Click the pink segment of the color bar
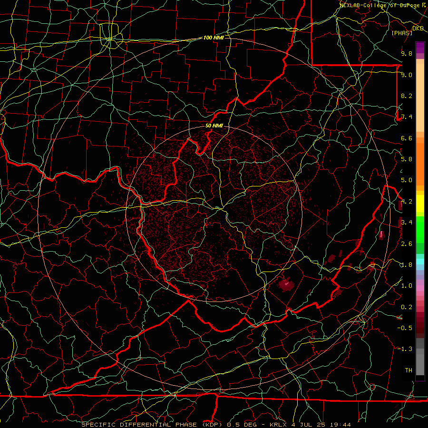The height and width of the screenshot is (428, 428). click(420, 288)
